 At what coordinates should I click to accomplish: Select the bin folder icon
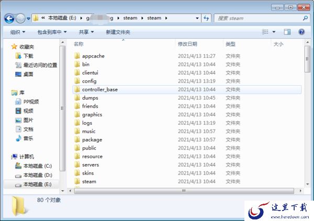77,64
